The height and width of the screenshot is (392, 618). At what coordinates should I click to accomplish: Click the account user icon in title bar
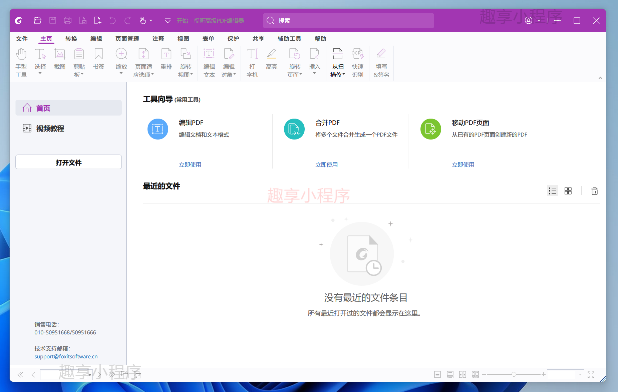[529, 21]
